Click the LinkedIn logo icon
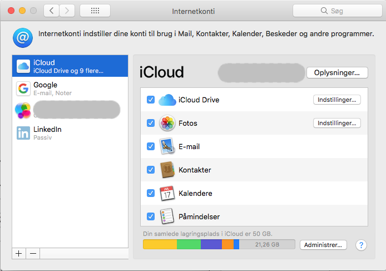386x271 pixels. tap(23, 133)
